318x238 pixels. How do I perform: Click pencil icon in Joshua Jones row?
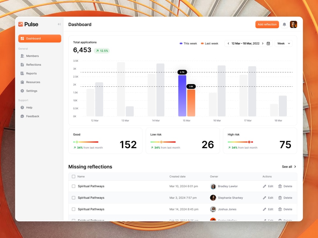point(265,209)
